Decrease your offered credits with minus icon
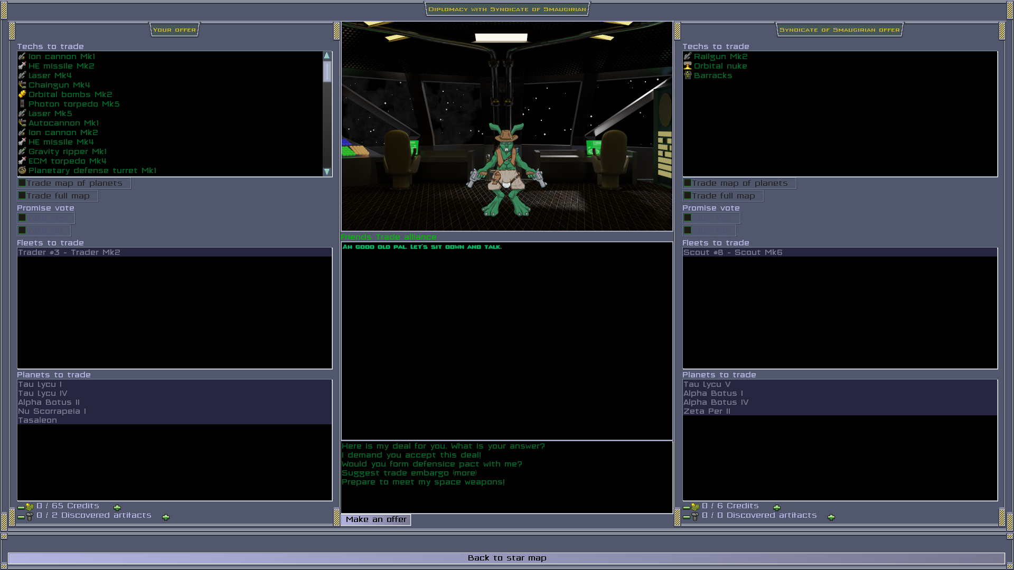The image size is (1014, 570). [x=21, y=507]
